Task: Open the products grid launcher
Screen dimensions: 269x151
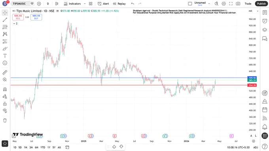Action: pyautogui.click(x=265, y=136)
